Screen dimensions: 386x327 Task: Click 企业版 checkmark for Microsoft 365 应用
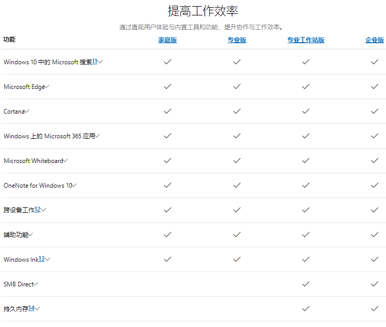click(375, 136)
